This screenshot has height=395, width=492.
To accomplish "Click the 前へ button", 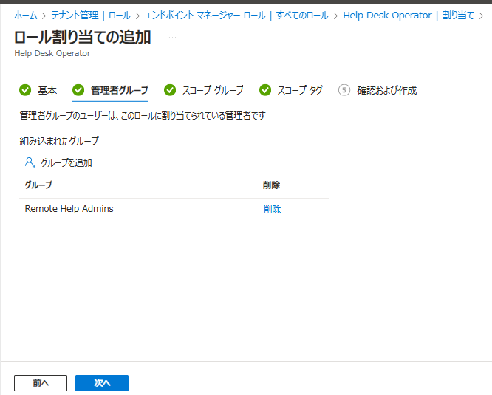I will (x=41, y=383).
